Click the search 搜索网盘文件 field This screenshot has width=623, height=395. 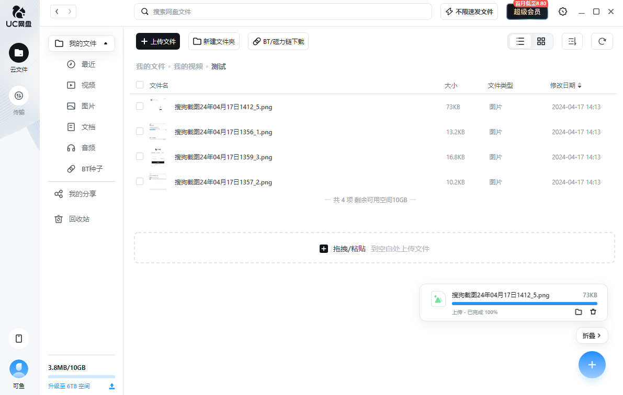[x=283, y=11]
